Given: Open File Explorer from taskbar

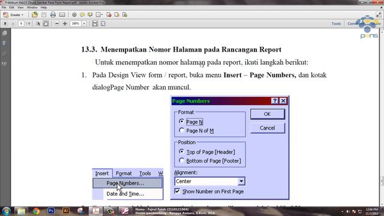Looking at the screenshot, I should tap(21, 211).
